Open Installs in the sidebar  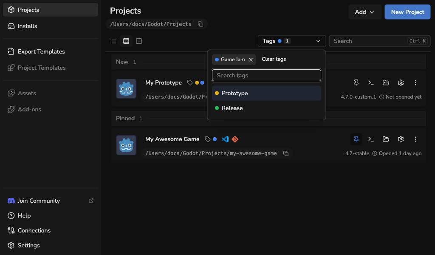click(x=50, y=26)
